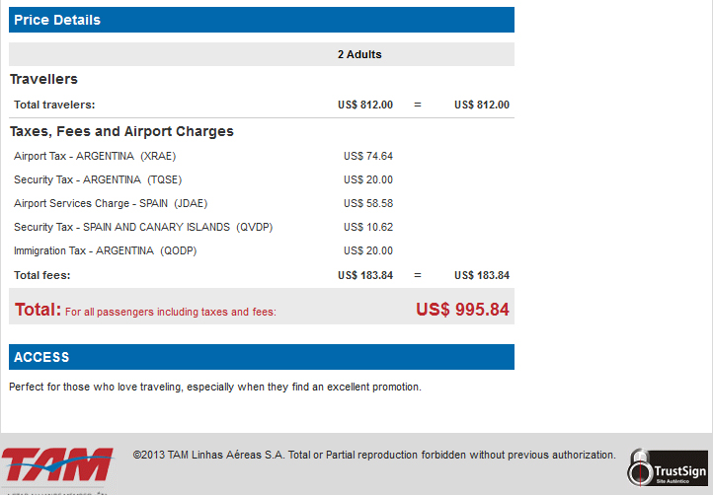The height and width of the screenshot is (495, 713).
Task: Select the Spain and Canary Islands security tax
Action: coord(143,227)
